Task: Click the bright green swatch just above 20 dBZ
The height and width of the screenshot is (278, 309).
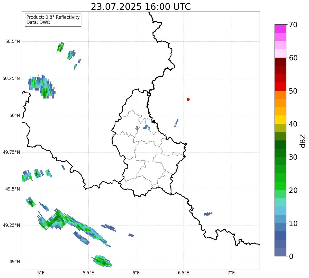Action: [x=280, y=186]
